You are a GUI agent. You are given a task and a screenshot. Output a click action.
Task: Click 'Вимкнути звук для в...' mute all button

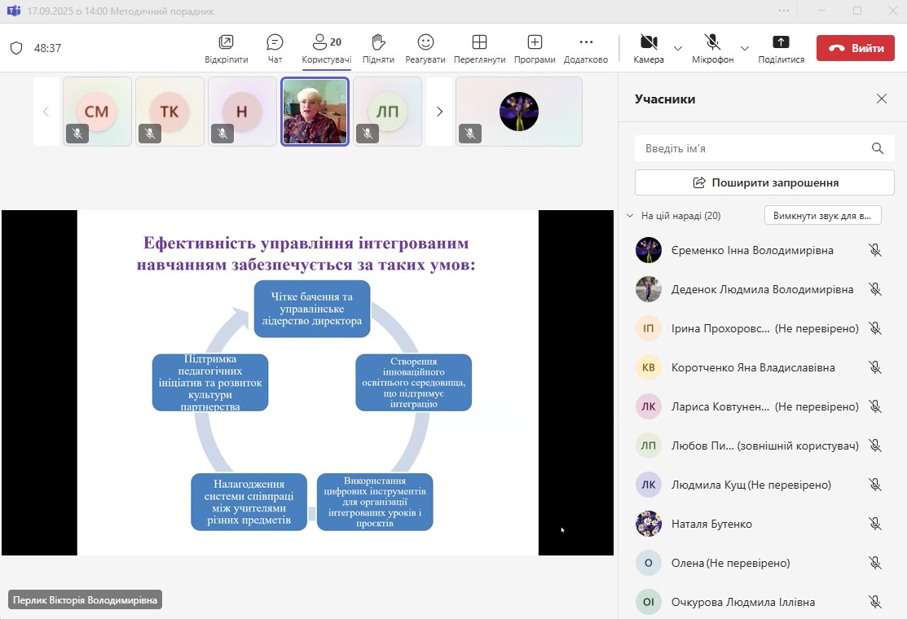click(x=822, y=216)
